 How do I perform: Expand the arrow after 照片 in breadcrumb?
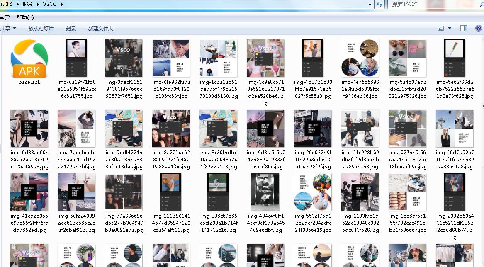(39, 4)
